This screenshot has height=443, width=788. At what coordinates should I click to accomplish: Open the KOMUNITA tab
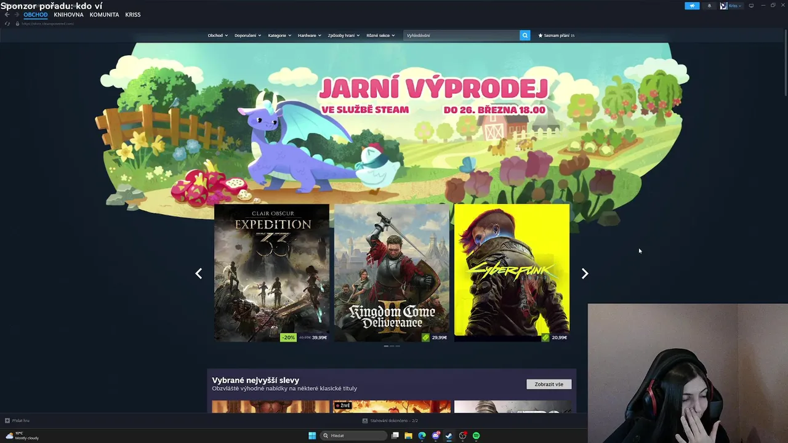(x=104, y=14)
